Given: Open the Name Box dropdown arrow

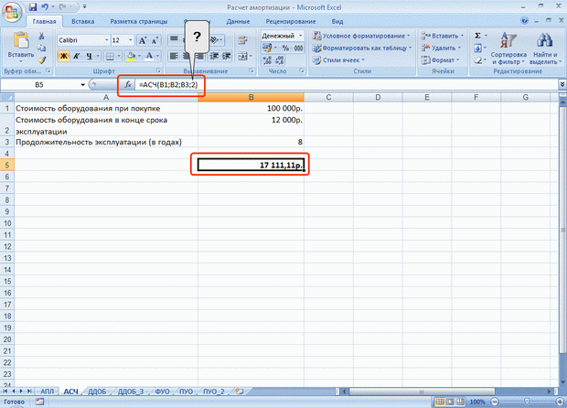Looking at the screenshot, I should coord(83,85).
